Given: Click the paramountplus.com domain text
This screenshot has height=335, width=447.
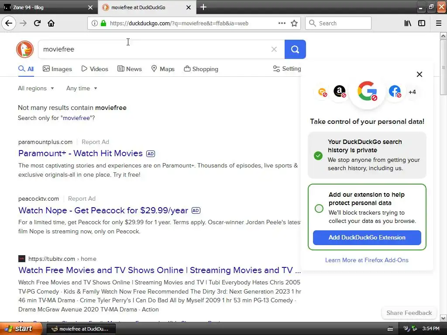Looking at the screenshot, I should pyautogui.click(x=45, y=142).
